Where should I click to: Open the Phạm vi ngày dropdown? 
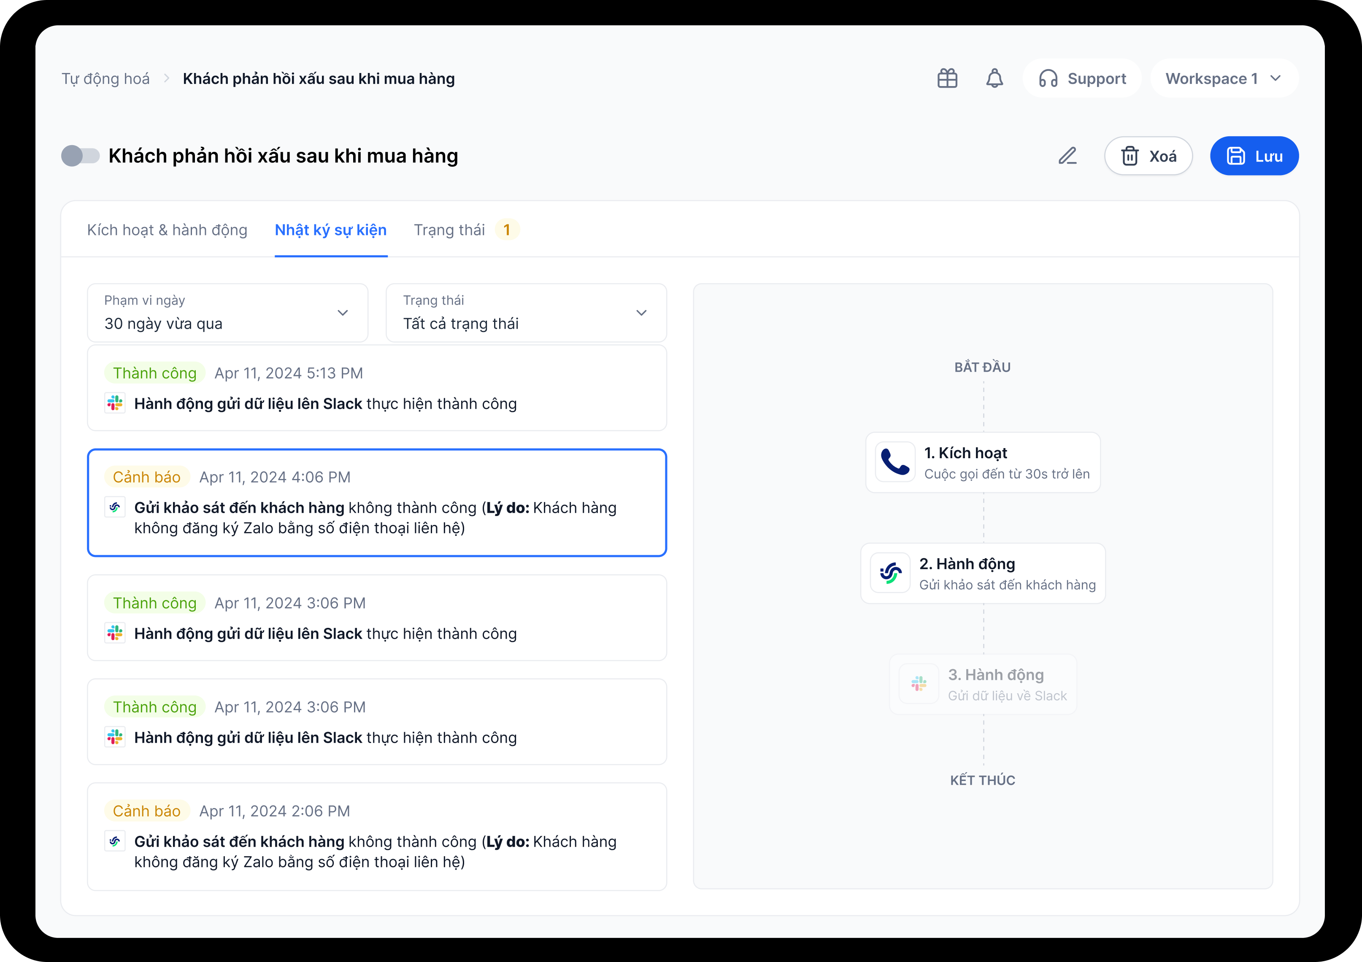click(227, 313)
